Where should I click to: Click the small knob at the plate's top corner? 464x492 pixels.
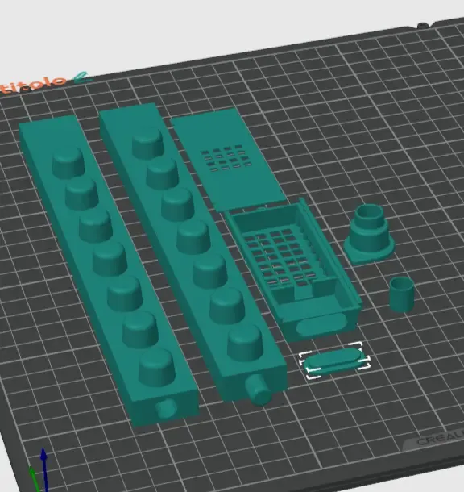[x=423, y=26]
